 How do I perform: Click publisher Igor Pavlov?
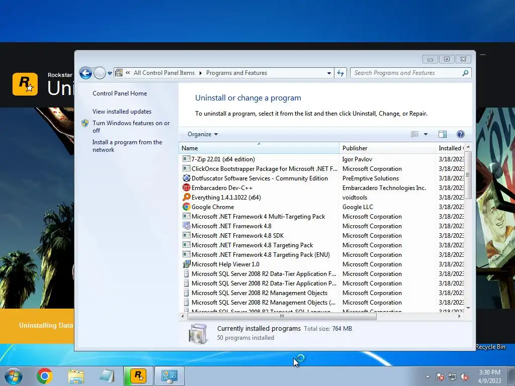pos(357,159)
